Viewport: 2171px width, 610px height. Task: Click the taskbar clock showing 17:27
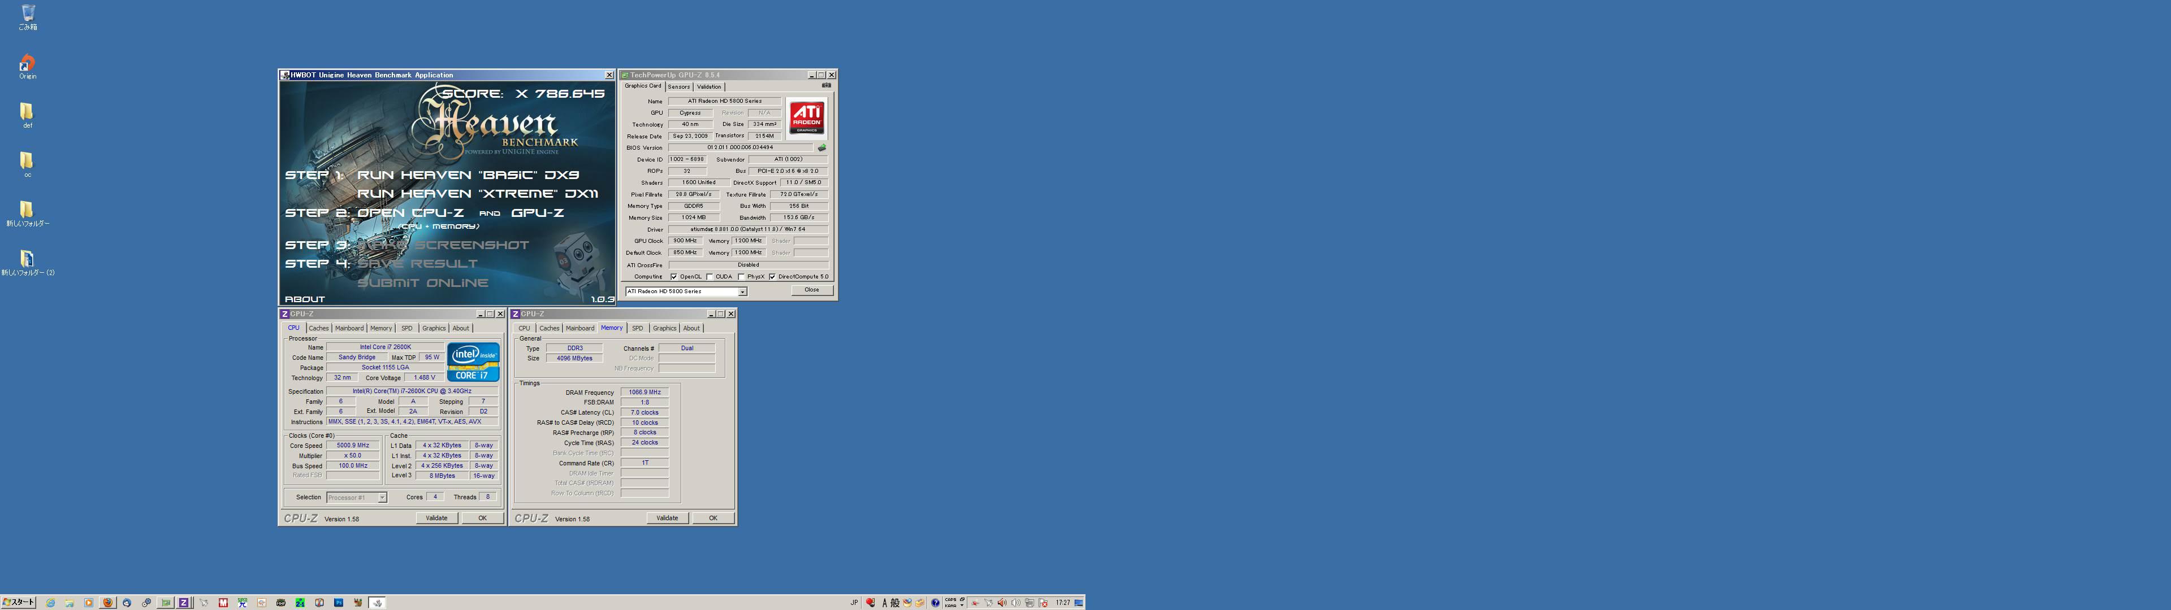(x=1063, y=603)
